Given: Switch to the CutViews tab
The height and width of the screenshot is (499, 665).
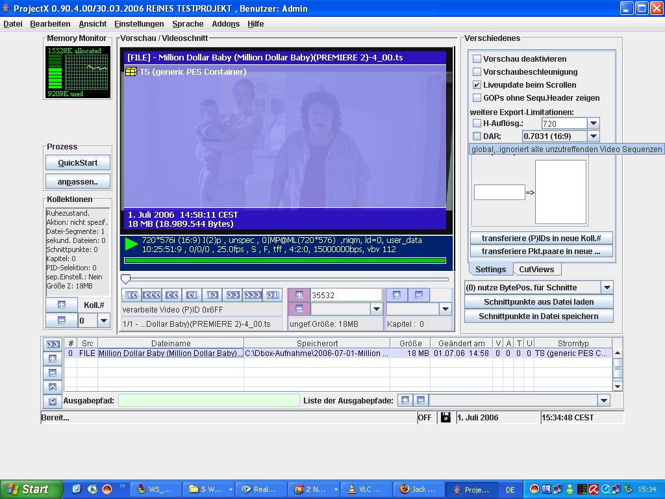Looking at the screenshot, I should coord(536,269).
